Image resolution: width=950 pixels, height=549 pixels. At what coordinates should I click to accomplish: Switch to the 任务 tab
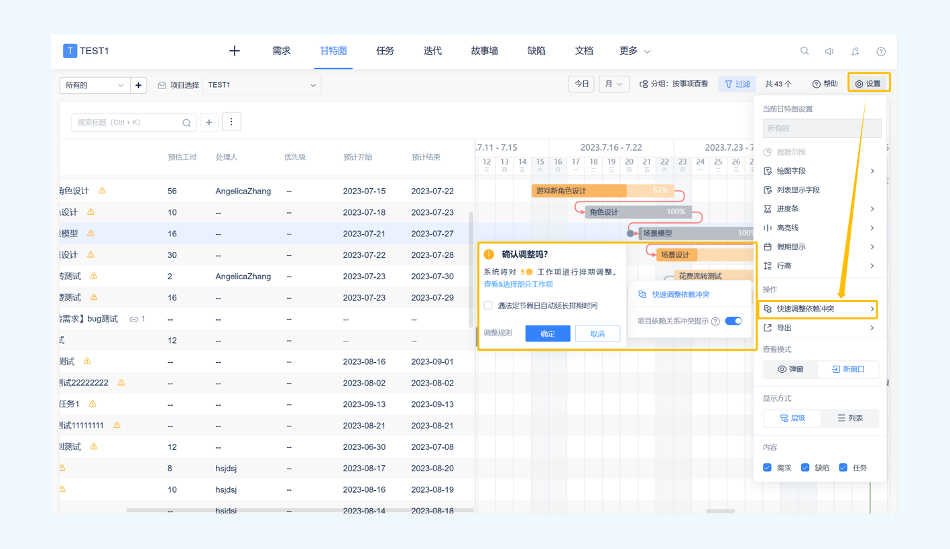[x=385, y=51]
